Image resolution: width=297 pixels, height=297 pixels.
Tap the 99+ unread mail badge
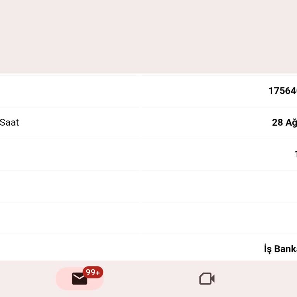click(x=93, y=272)
